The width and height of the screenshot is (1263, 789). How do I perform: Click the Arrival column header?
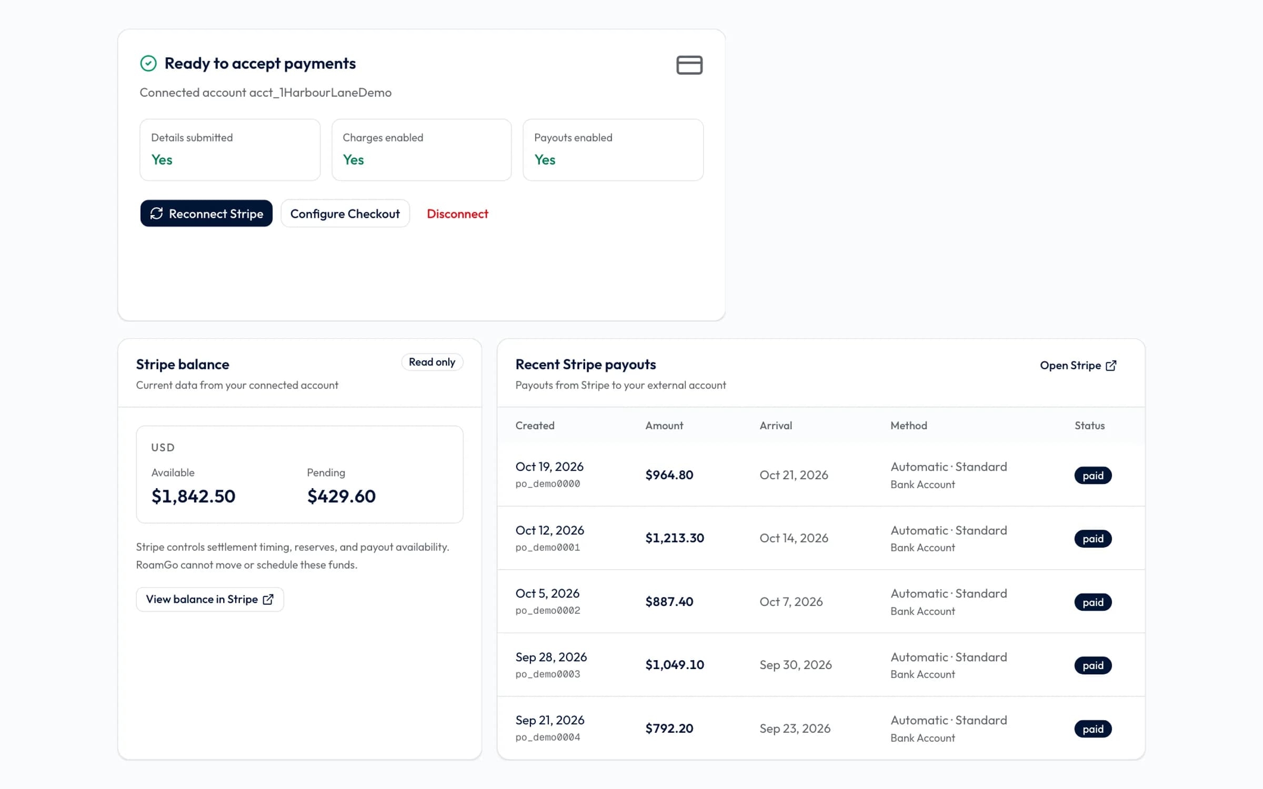click(776, 426)
